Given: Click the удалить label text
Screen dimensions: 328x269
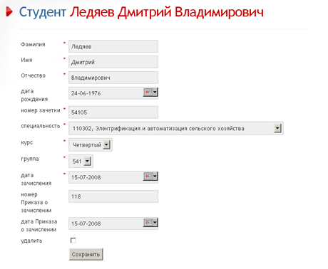Looking at the screenshot, I should (31, 241).
